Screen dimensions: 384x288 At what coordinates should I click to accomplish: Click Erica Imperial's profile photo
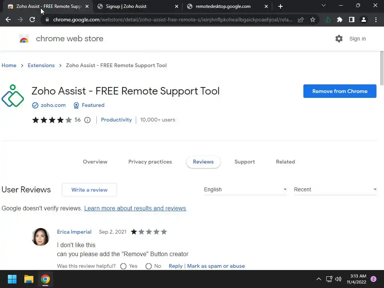pos(40,237)
